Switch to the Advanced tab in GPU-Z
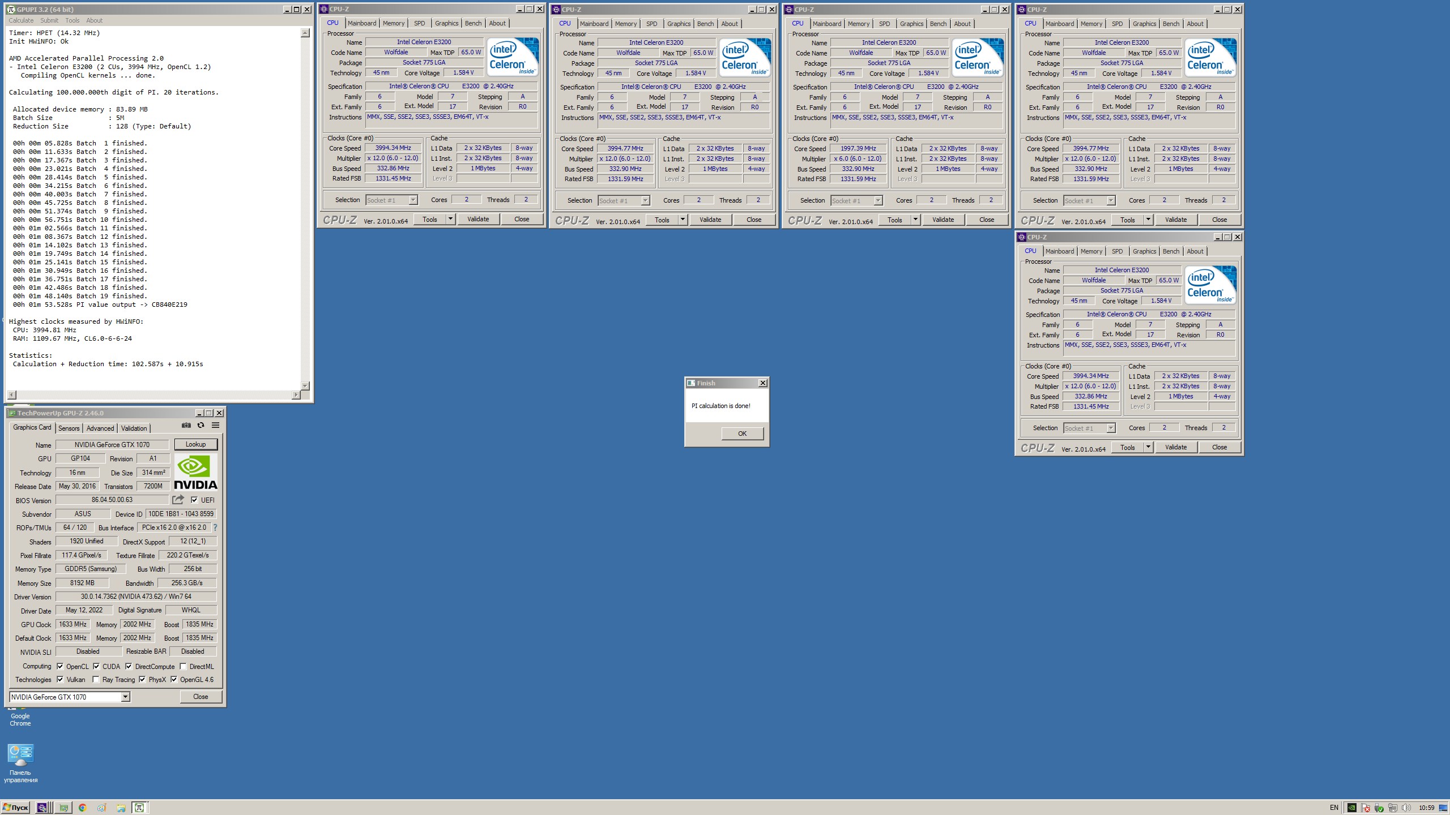1450x815 pixels. click(x=100, y=428)
